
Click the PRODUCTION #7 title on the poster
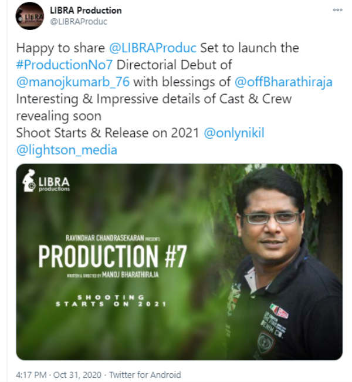point(113,256)
